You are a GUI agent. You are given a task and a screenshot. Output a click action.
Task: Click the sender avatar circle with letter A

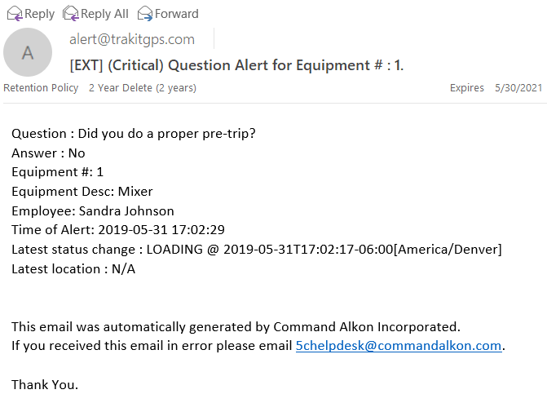coord(28,52)
